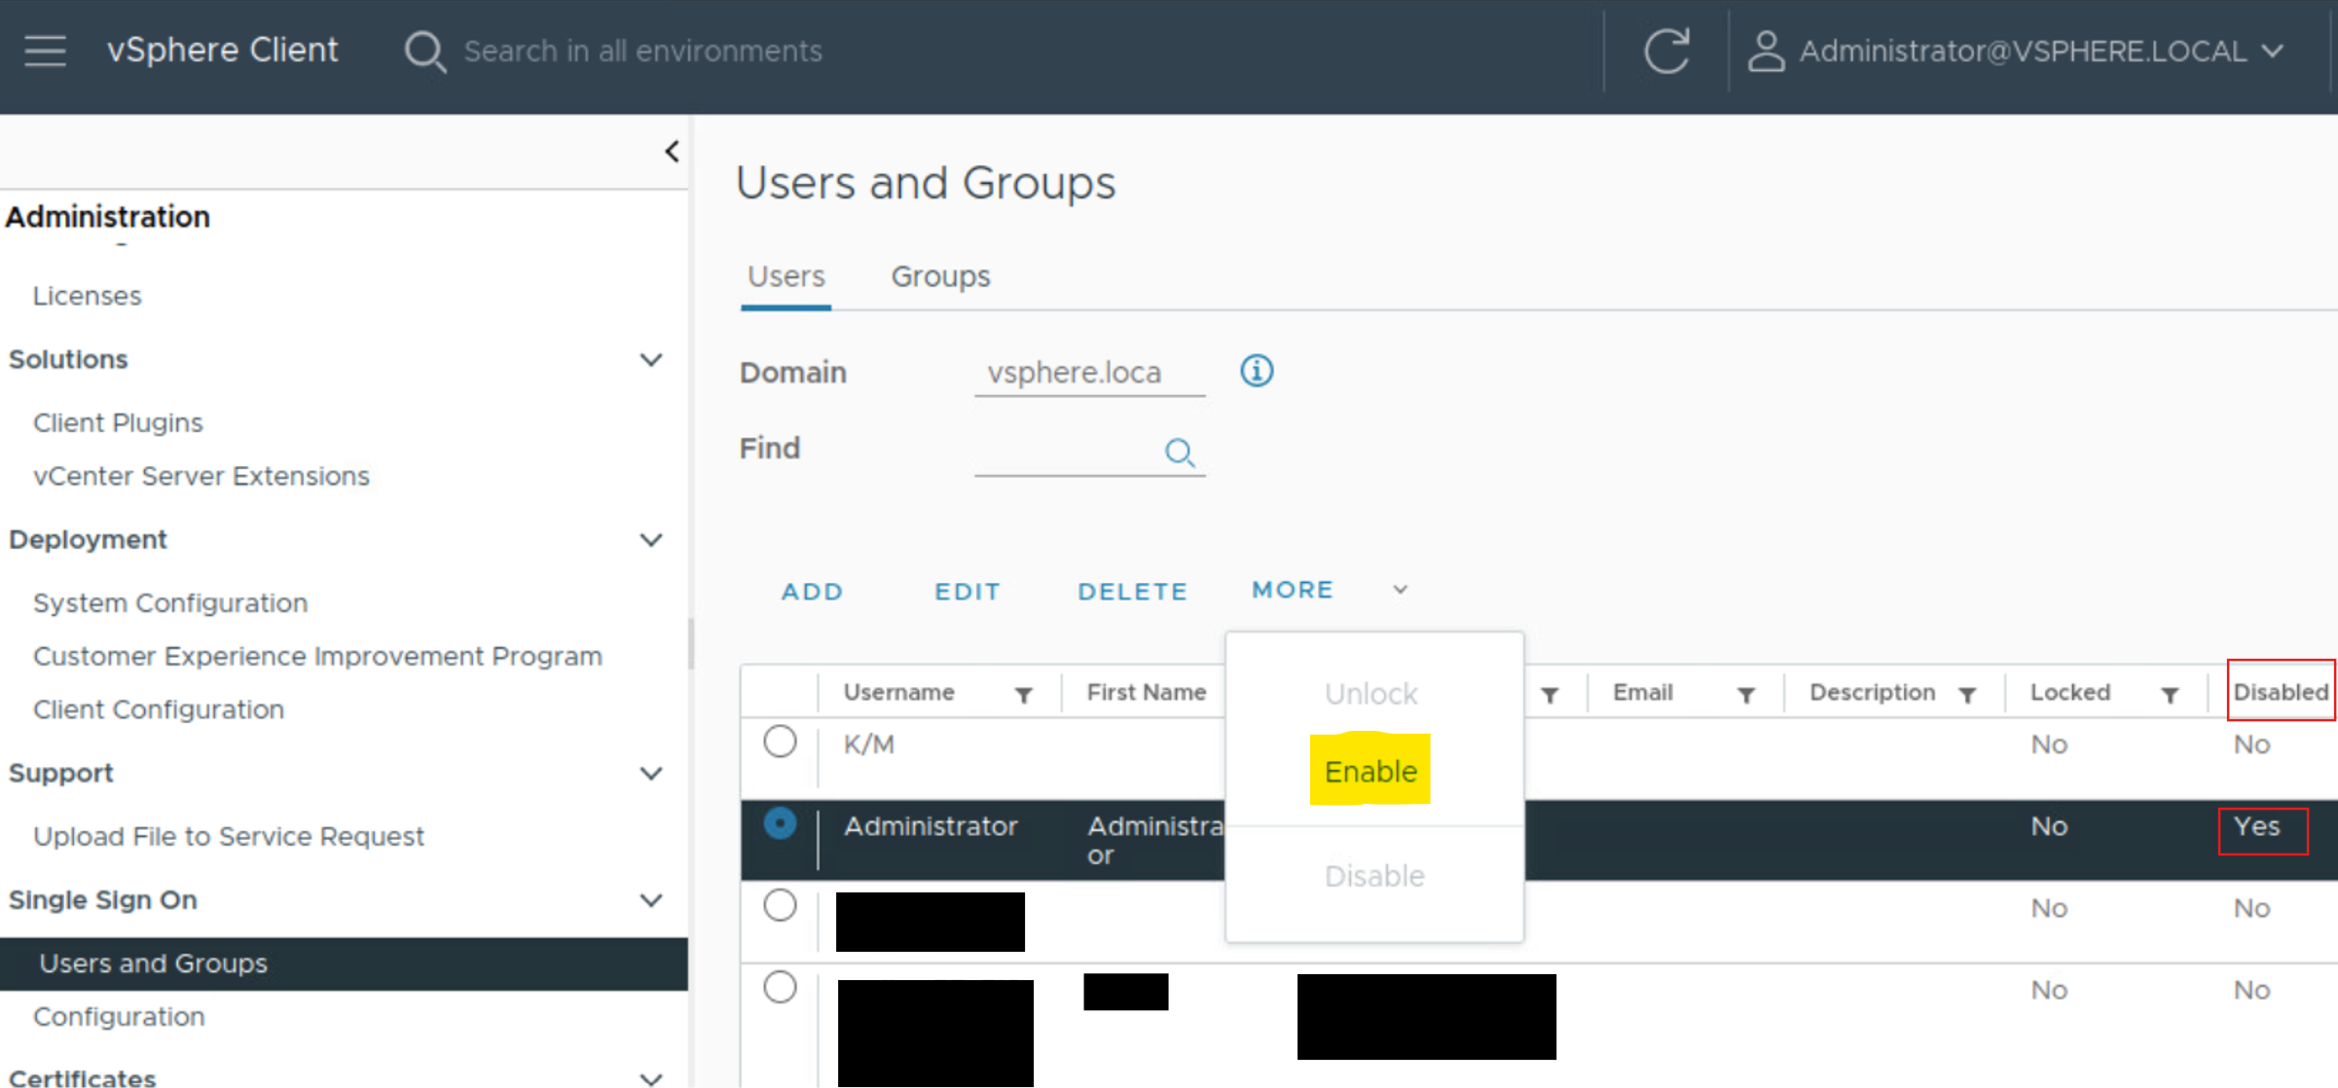This screenshot has height=1088, width=2338.
Task: Click the First Name column header
Action: tap(1146, 693)
